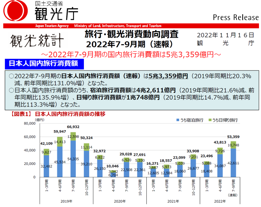
Task: Click the blue うち宿泊旅行 legend square
Action: (177, 120)
